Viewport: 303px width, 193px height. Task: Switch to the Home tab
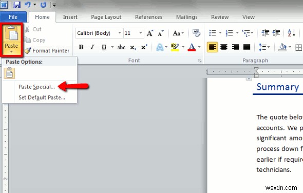click(x=42, y=17)
